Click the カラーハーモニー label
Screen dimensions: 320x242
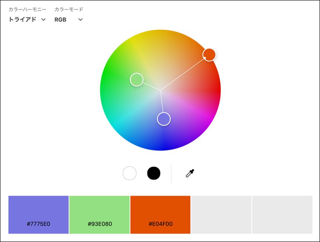point(27,9)
